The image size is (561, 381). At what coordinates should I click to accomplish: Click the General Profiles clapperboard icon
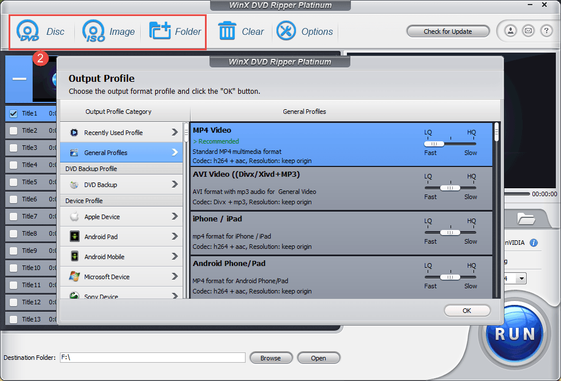pos(74,153)
